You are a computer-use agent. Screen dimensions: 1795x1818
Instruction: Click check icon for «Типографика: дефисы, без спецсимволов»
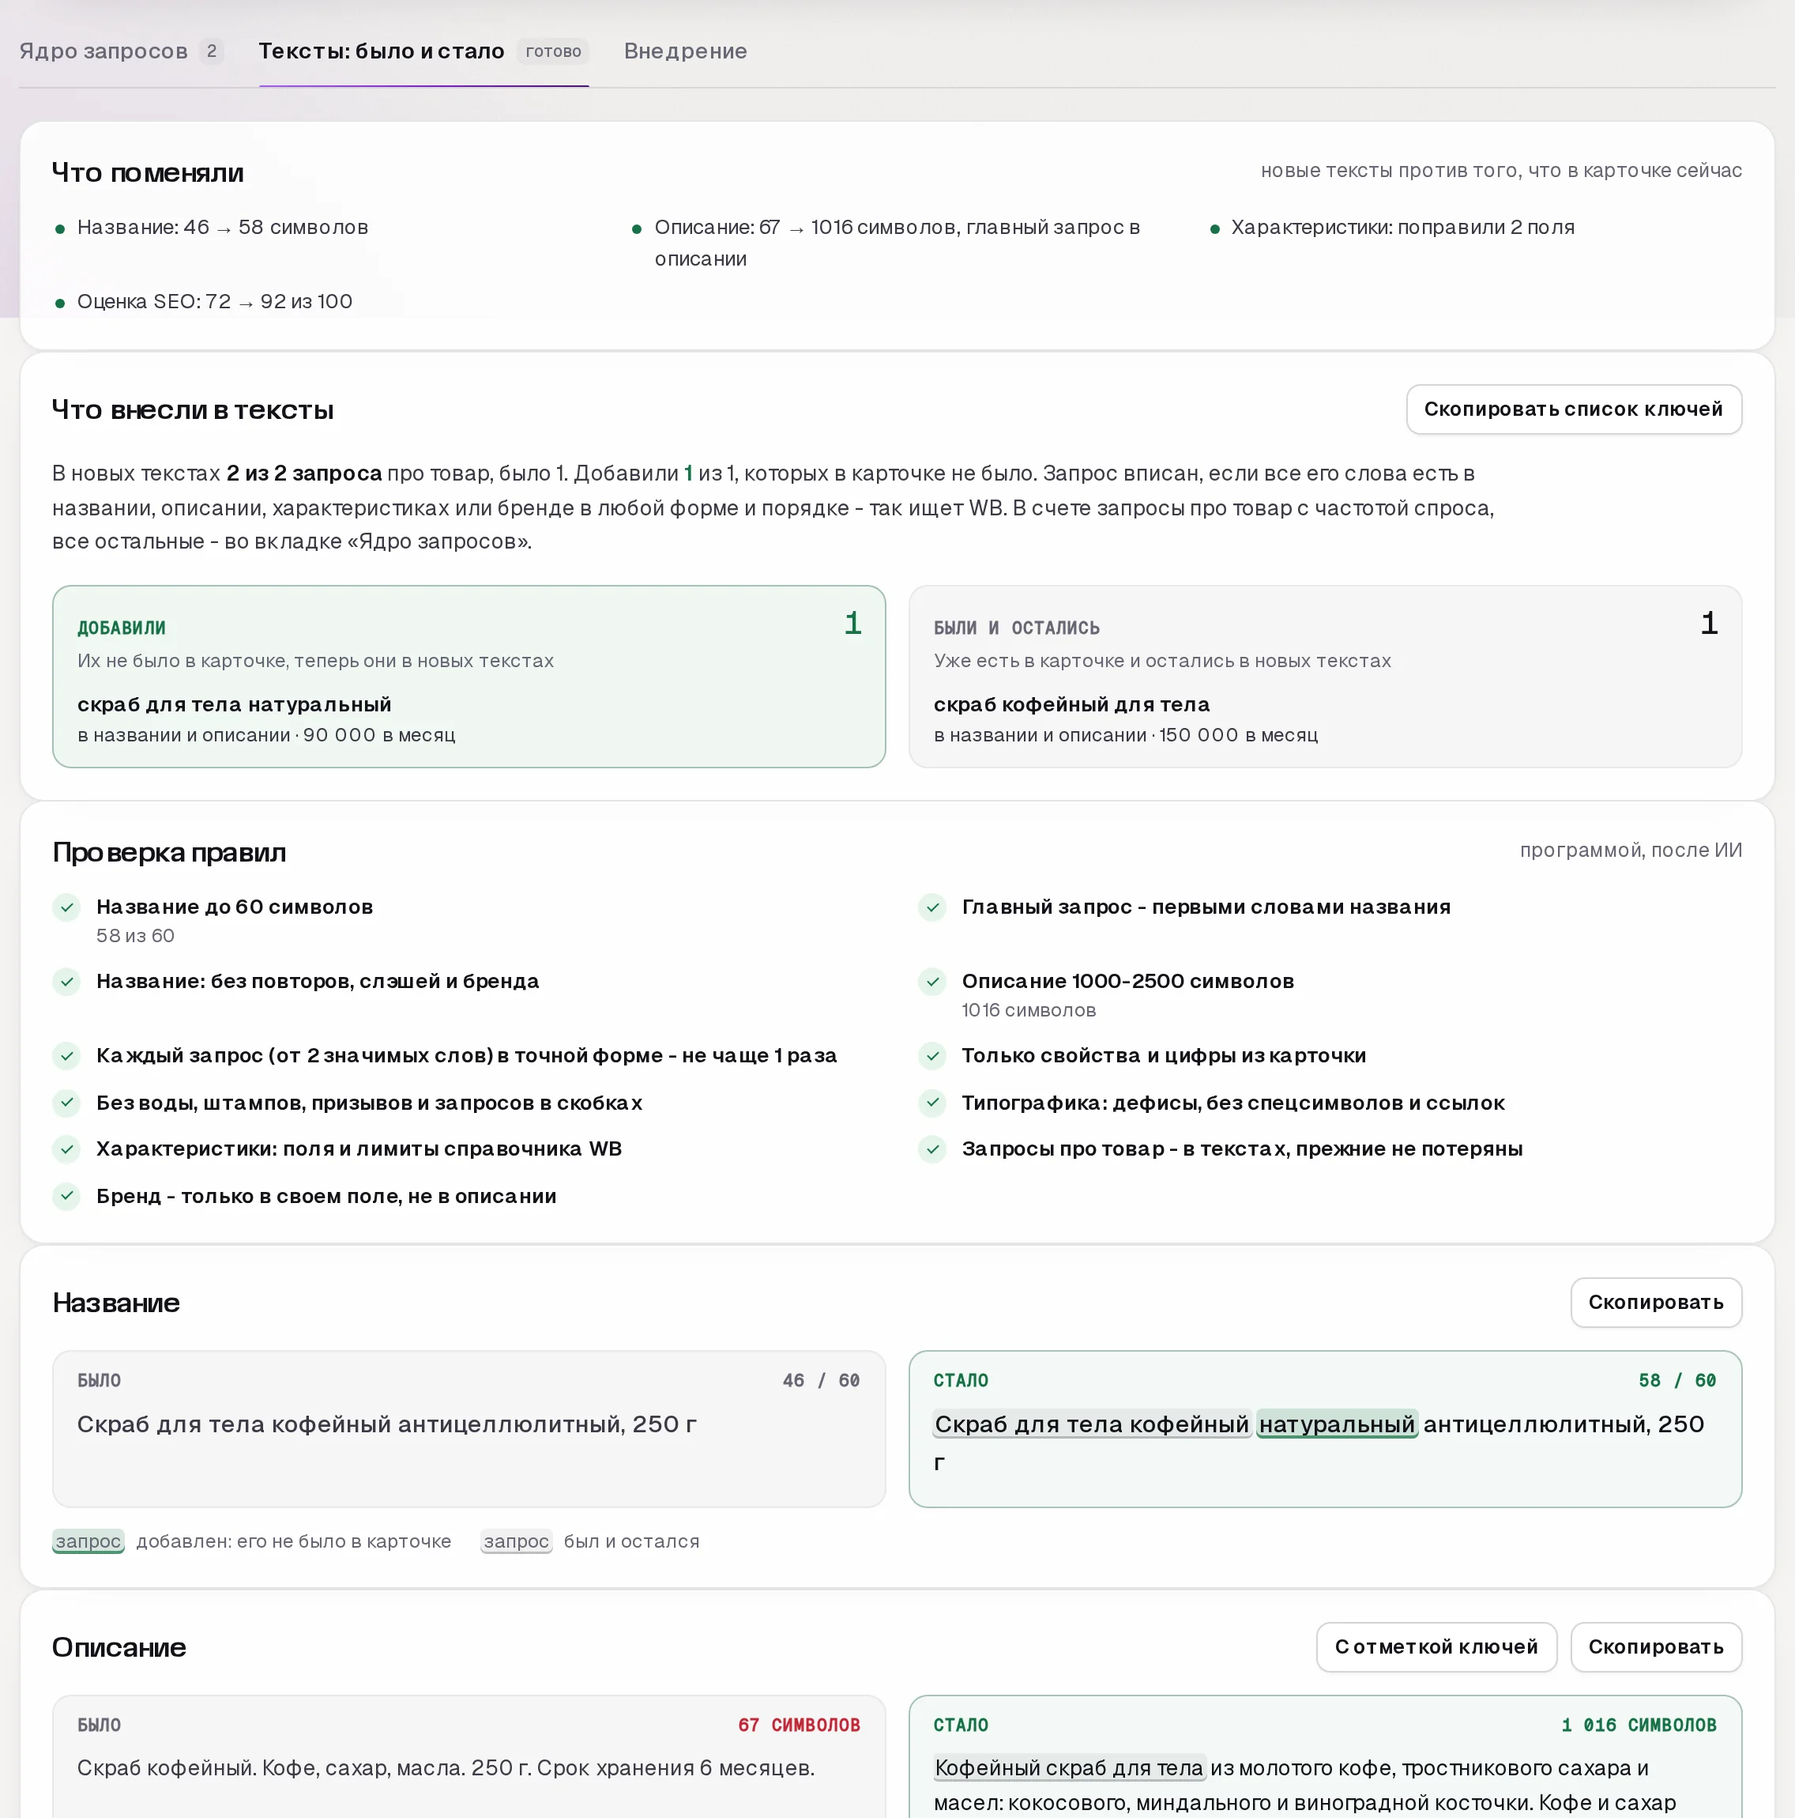[x=932, y=1102]
